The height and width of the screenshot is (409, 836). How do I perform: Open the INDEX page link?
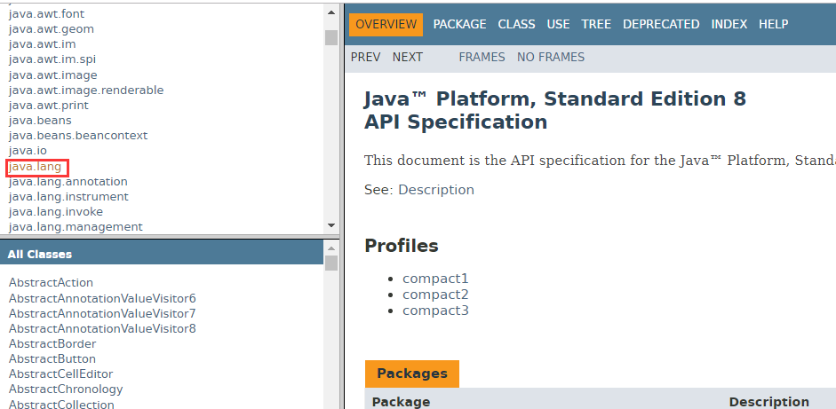point(729,25)
